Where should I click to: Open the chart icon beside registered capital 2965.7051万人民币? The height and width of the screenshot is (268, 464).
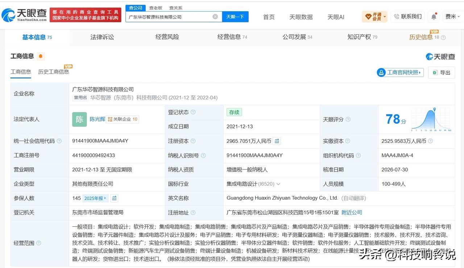tap(277, 141)
